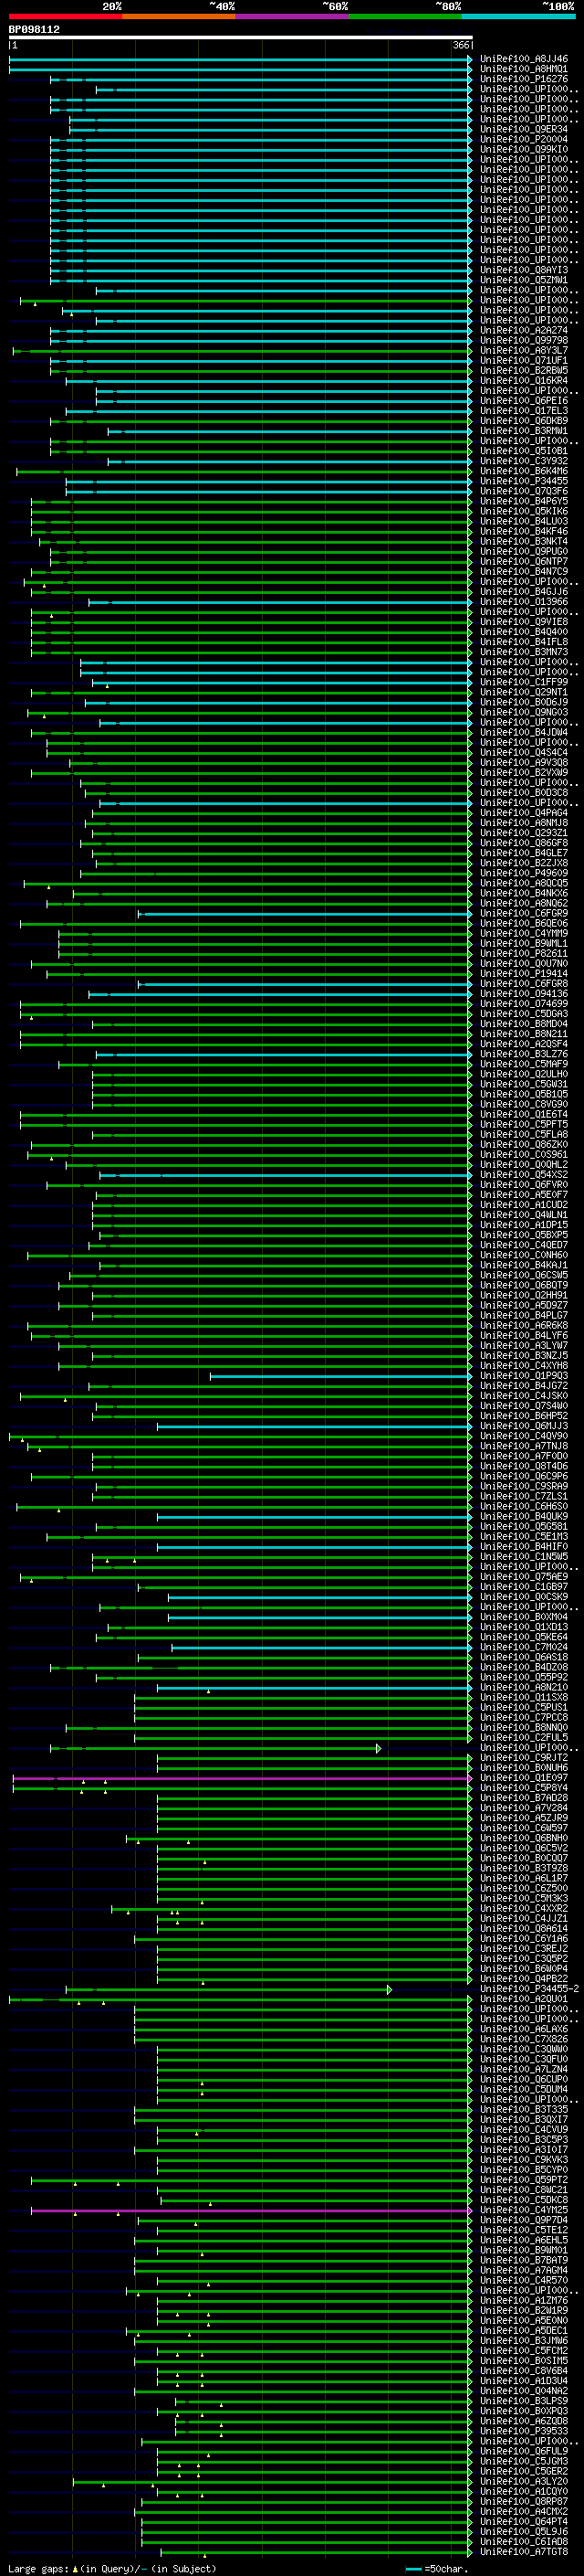Viewport: 584px width, 2576px height.
Task: Select the UniRef100_B2RBW5 label
Action: click(523, 370)
